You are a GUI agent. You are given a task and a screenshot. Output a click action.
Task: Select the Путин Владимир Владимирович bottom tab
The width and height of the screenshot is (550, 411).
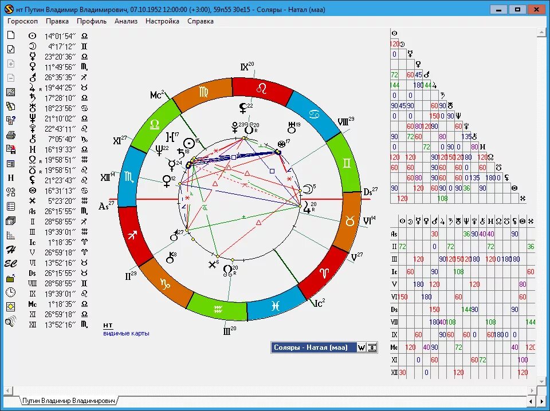(x=69, y=401)
